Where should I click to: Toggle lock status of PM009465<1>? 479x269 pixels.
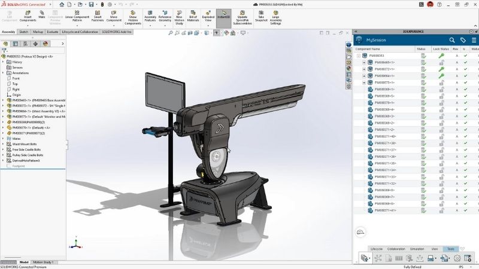click(441, 62)
